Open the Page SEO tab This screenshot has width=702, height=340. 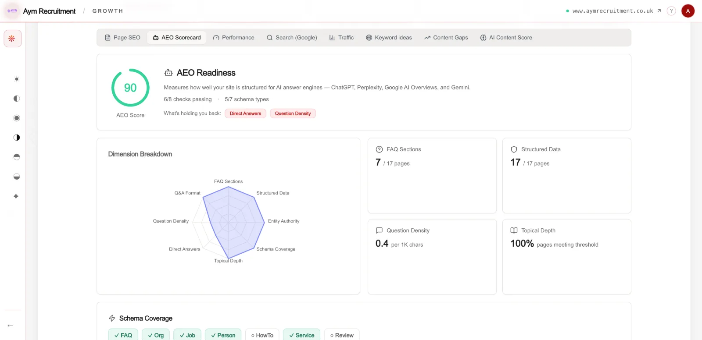coord(122,38)
